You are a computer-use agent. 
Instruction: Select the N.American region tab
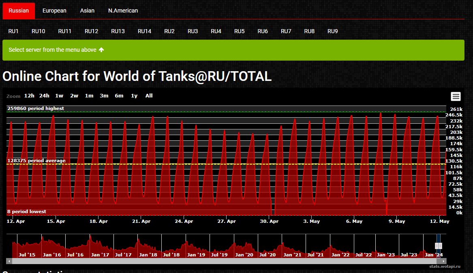(123, 11)
